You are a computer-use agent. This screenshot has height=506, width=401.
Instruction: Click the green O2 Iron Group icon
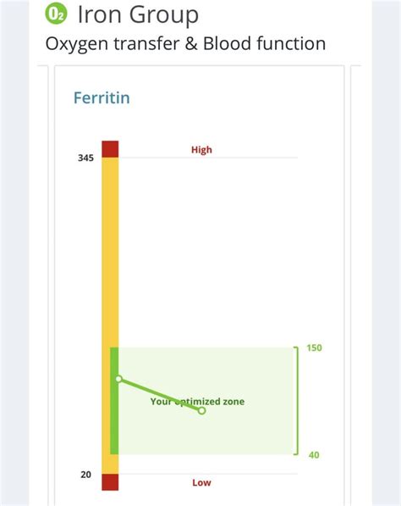(x=56, y=14)
